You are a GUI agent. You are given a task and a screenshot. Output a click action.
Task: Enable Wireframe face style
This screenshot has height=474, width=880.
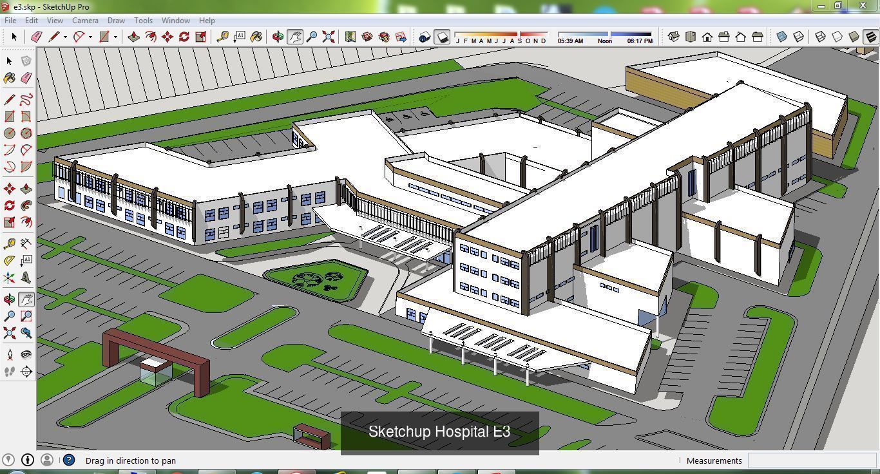click(821, 37)
